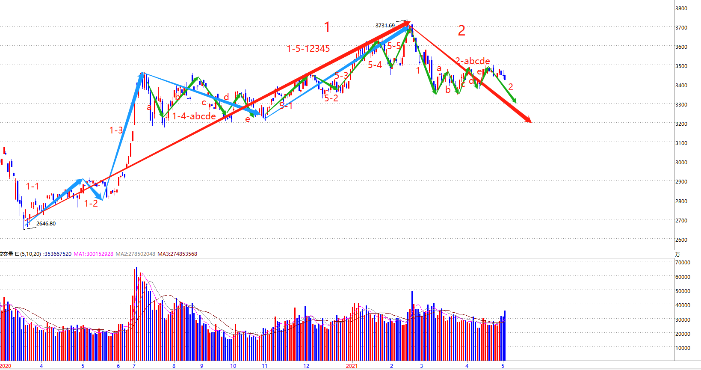Screen dimensions: 701x370
Task: Click the 30000 volume axis label
Action: pos(683,320)
